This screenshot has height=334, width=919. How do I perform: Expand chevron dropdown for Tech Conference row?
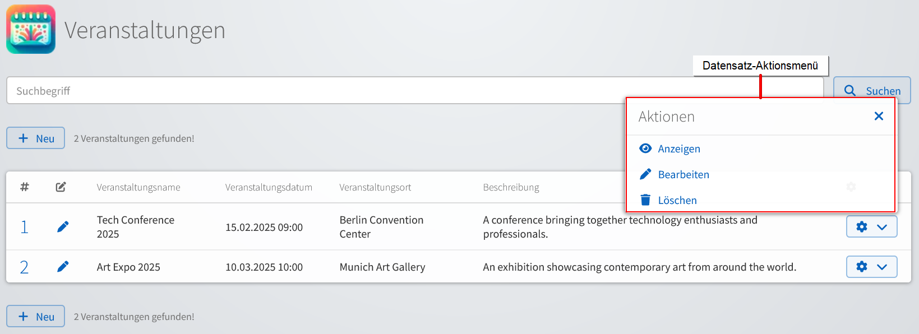pyautogui.click(x=882, y=227)
